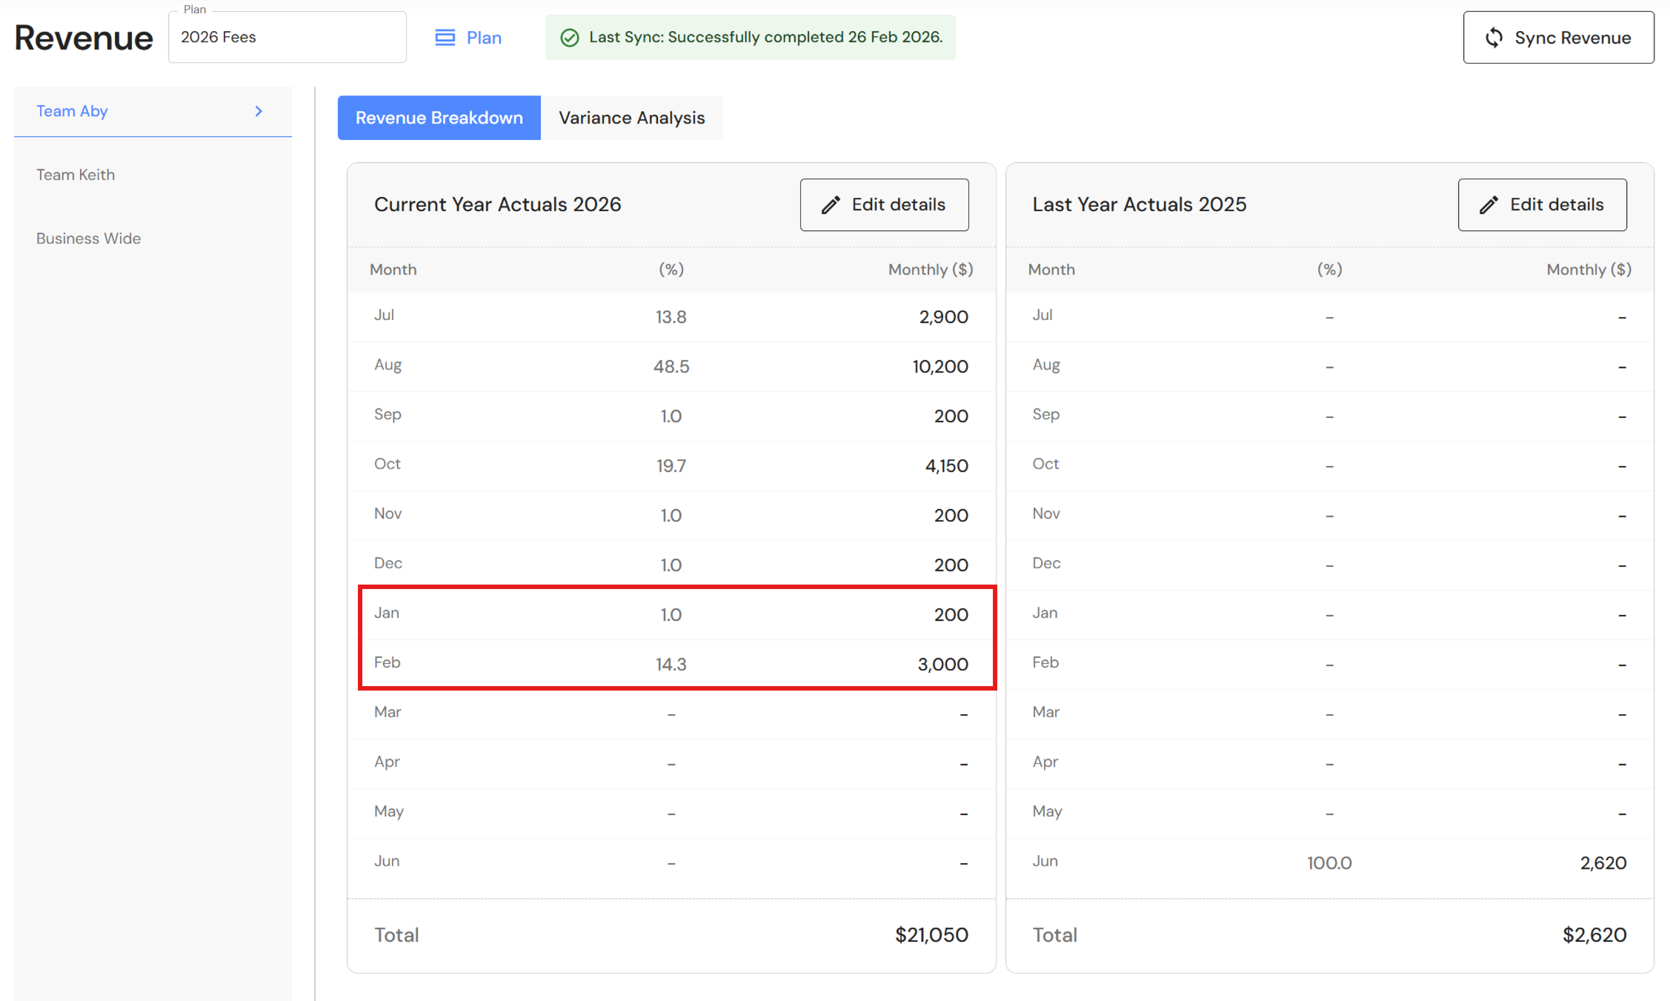Select Team Aby sidebar item
The image size is (1670, 1001).
coord(73,111)
